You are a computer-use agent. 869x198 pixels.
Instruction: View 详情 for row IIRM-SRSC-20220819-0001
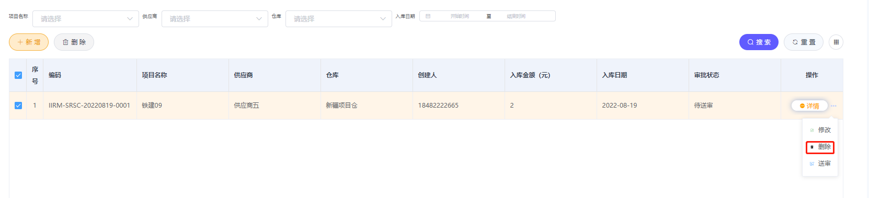point(809,106)
